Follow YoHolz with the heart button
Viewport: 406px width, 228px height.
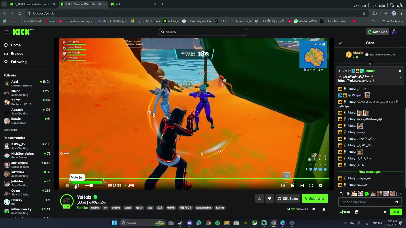tap(270, 199)
